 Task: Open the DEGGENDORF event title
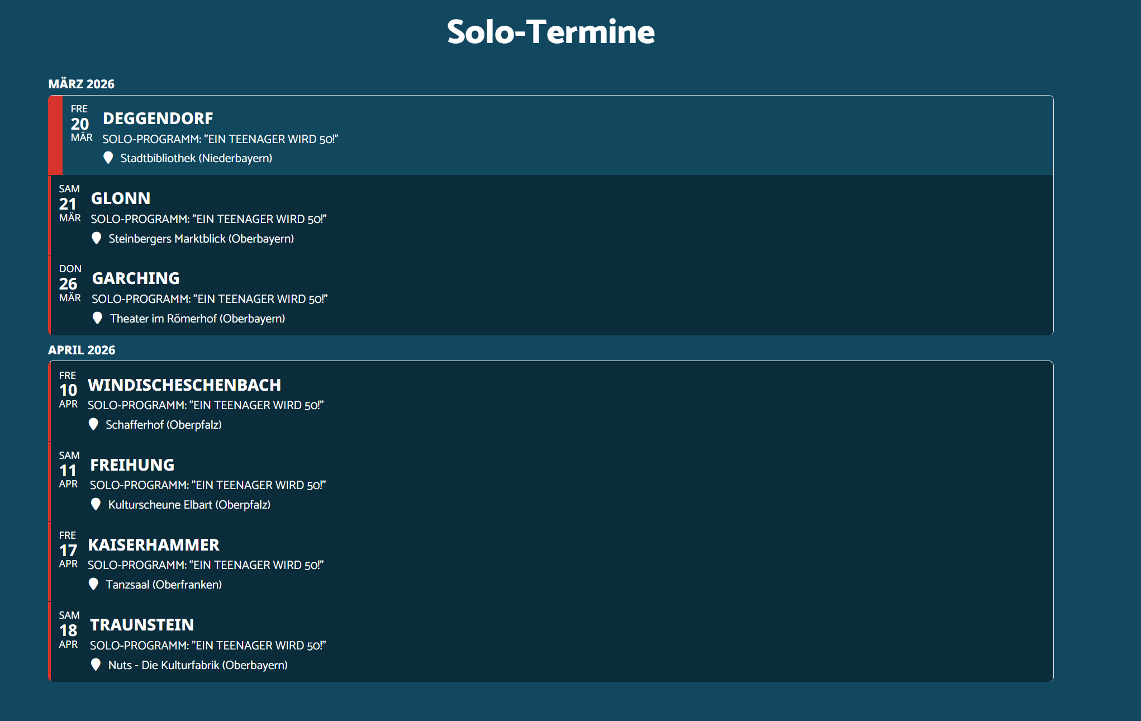tap(158, 118)
